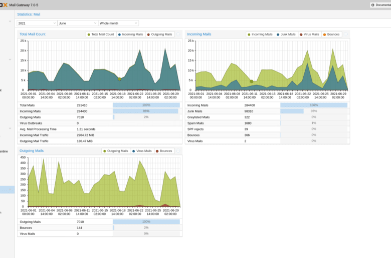Select the Incoming Mail Traffic row
The width and height of the screenshot is (391, 258).
[100, 135]
